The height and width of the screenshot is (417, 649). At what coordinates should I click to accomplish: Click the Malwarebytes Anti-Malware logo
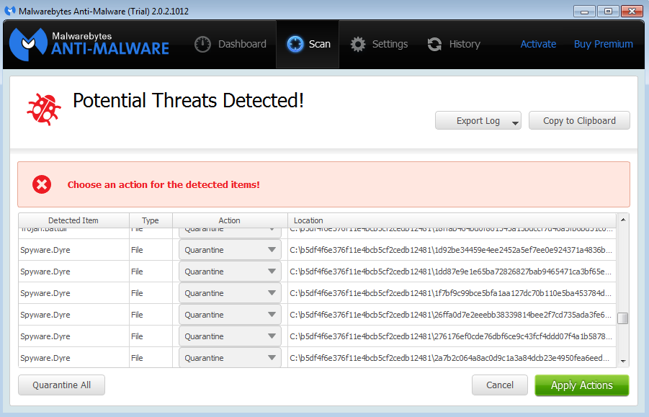[89, 44]
